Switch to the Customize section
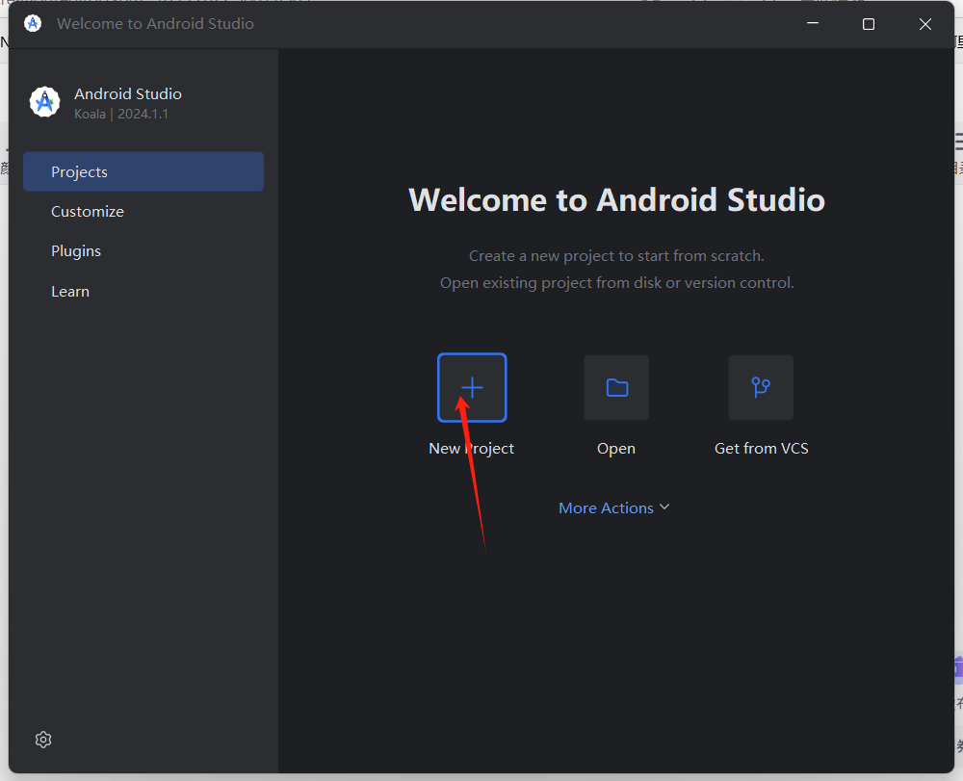Image resolution: width=963 pixels, height=781 pixels. tap(87, 211)
